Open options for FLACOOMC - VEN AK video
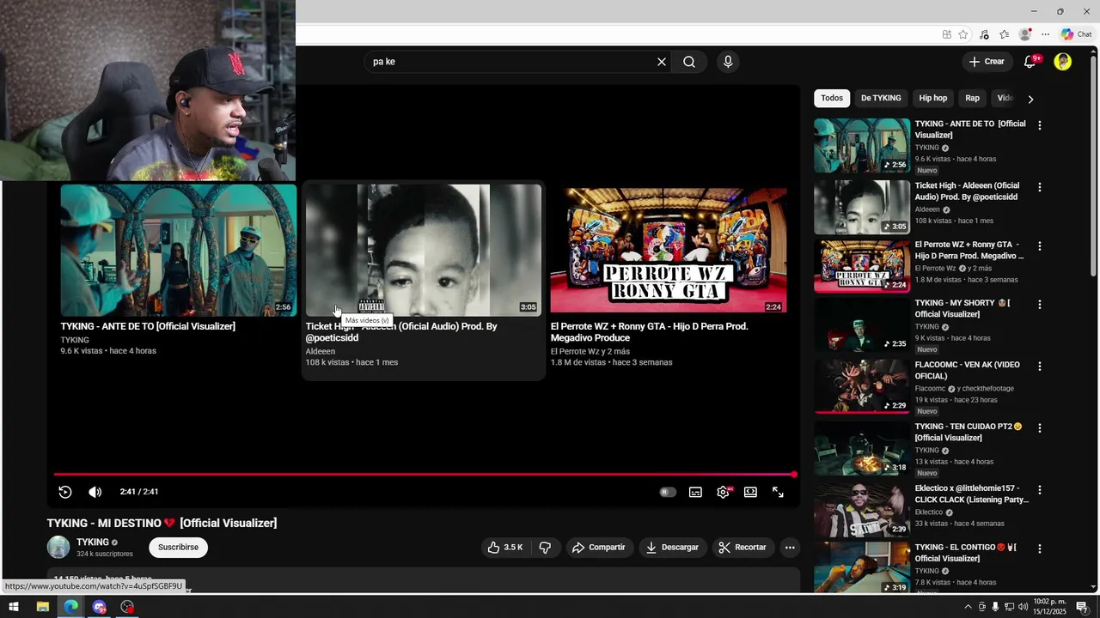The width and height of the screenshot is (1100, 618). click(1040, 367)
